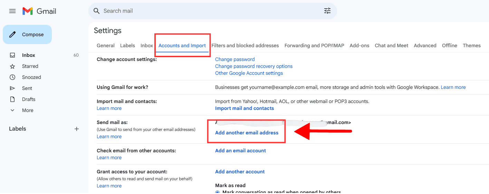Click Learn more under Grant access
Viewport: 489px width, 194px height.
coord(109,186)
